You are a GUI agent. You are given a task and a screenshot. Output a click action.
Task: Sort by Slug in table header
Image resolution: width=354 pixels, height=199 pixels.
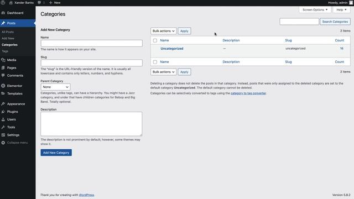coord(288,40)
